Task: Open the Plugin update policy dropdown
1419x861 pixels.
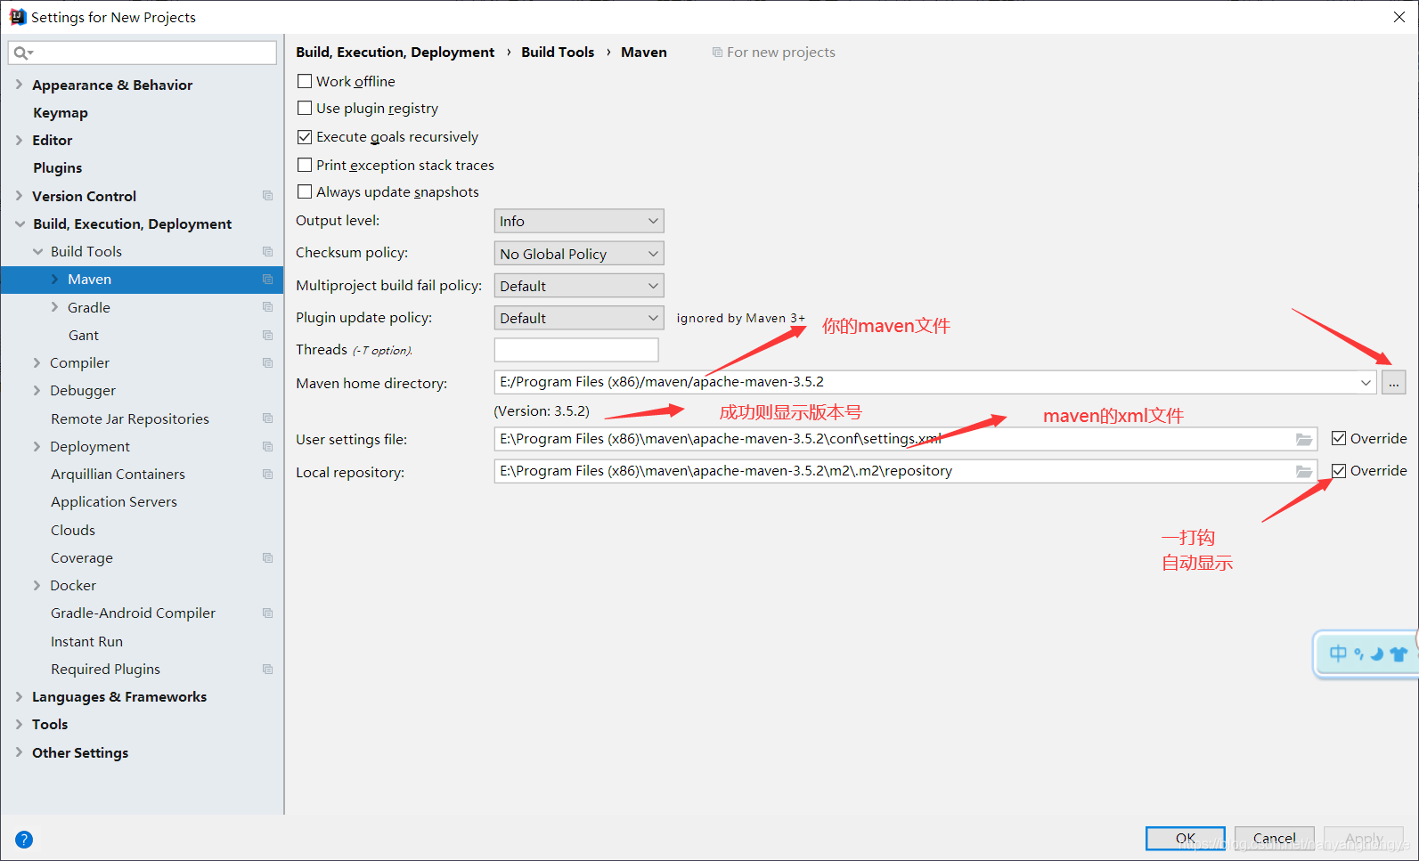Action: [x=579, y=318]
